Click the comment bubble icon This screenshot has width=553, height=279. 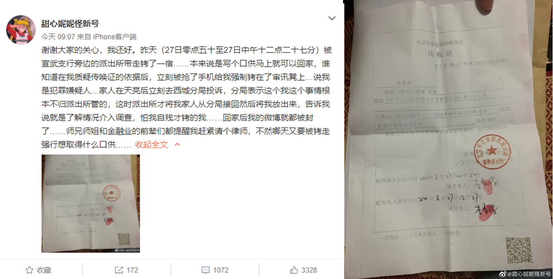(x=206, y=270)
